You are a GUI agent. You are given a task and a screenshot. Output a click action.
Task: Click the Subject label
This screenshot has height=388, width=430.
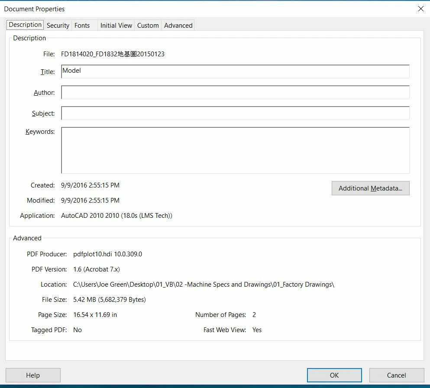click(43, 113)
